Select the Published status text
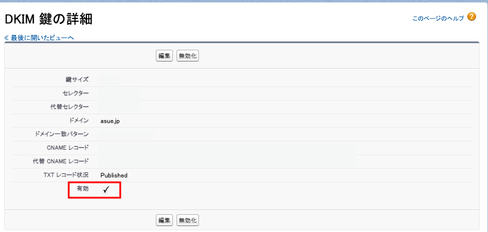 [x=114, y=175]
